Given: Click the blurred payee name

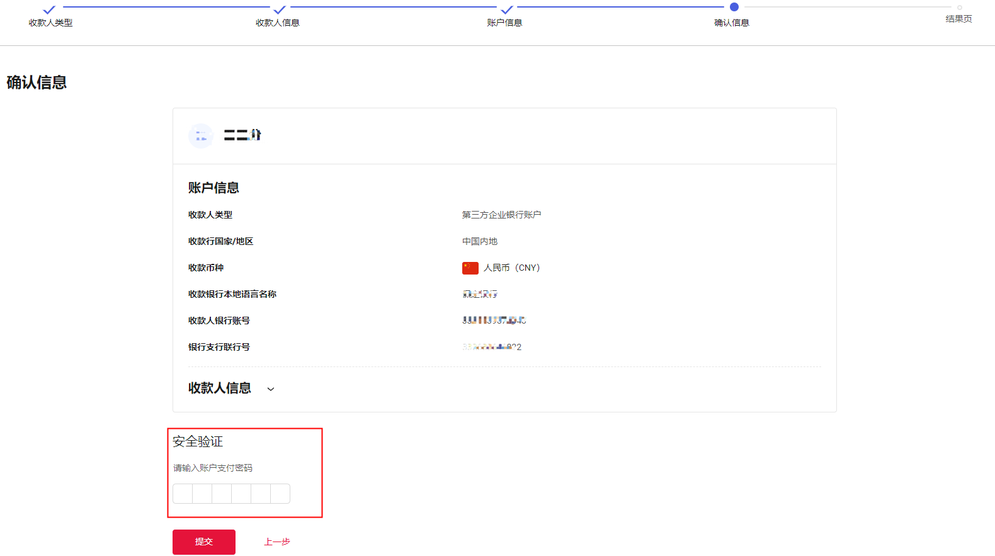Looking at the screenshot, I should [242, 135].
